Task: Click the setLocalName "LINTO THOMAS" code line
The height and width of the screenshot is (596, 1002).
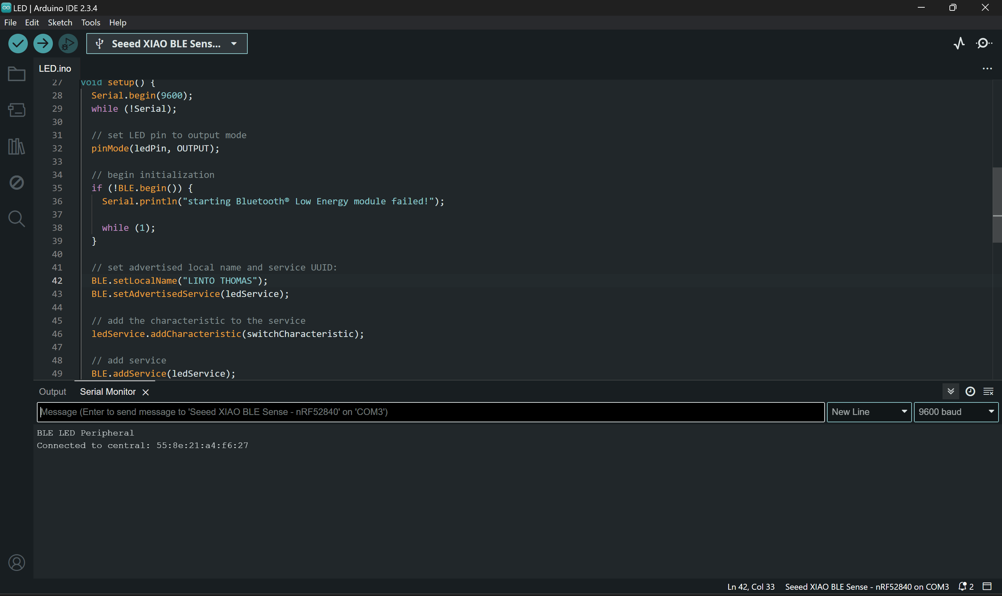Action: click(x=180, y=281)
